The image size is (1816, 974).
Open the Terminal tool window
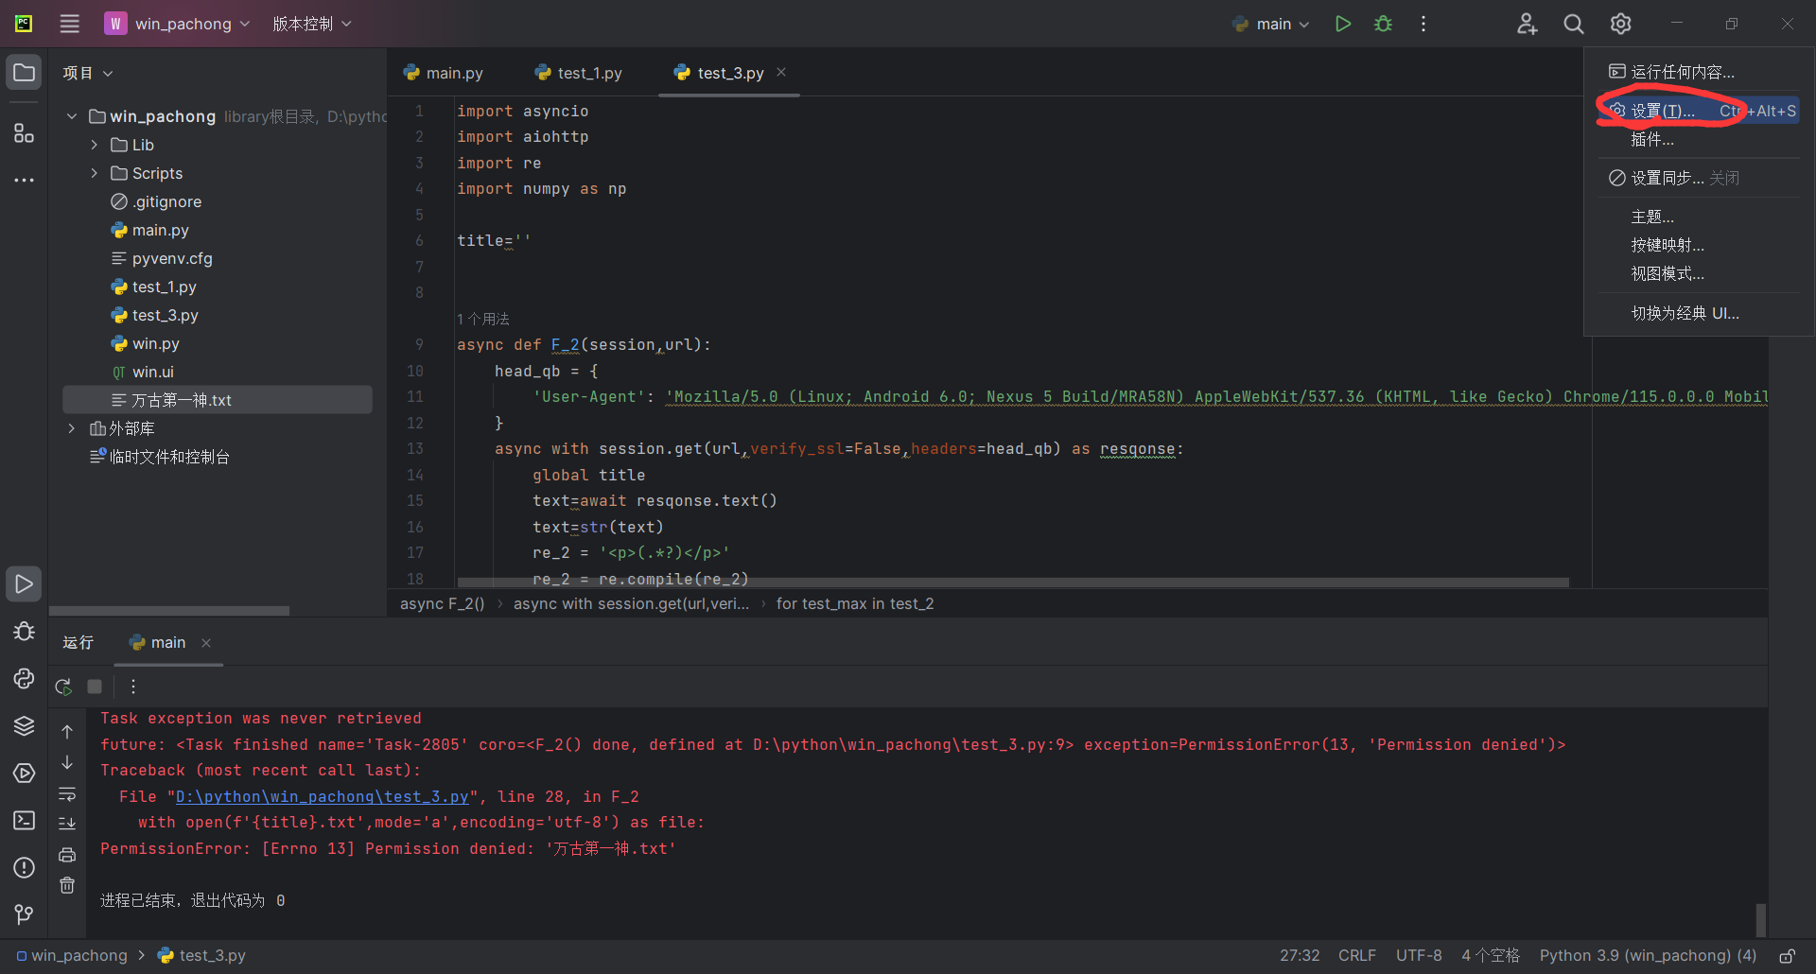coord(24,821)
